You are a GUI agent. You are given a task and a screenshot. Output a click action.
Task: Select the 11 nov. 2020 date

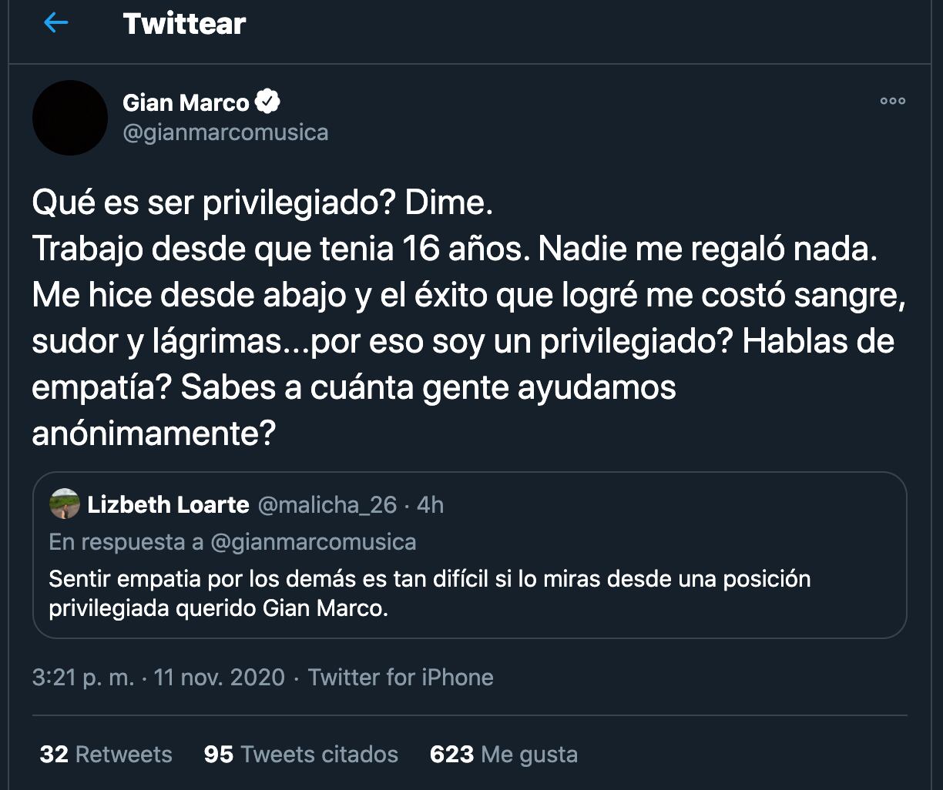219,678
